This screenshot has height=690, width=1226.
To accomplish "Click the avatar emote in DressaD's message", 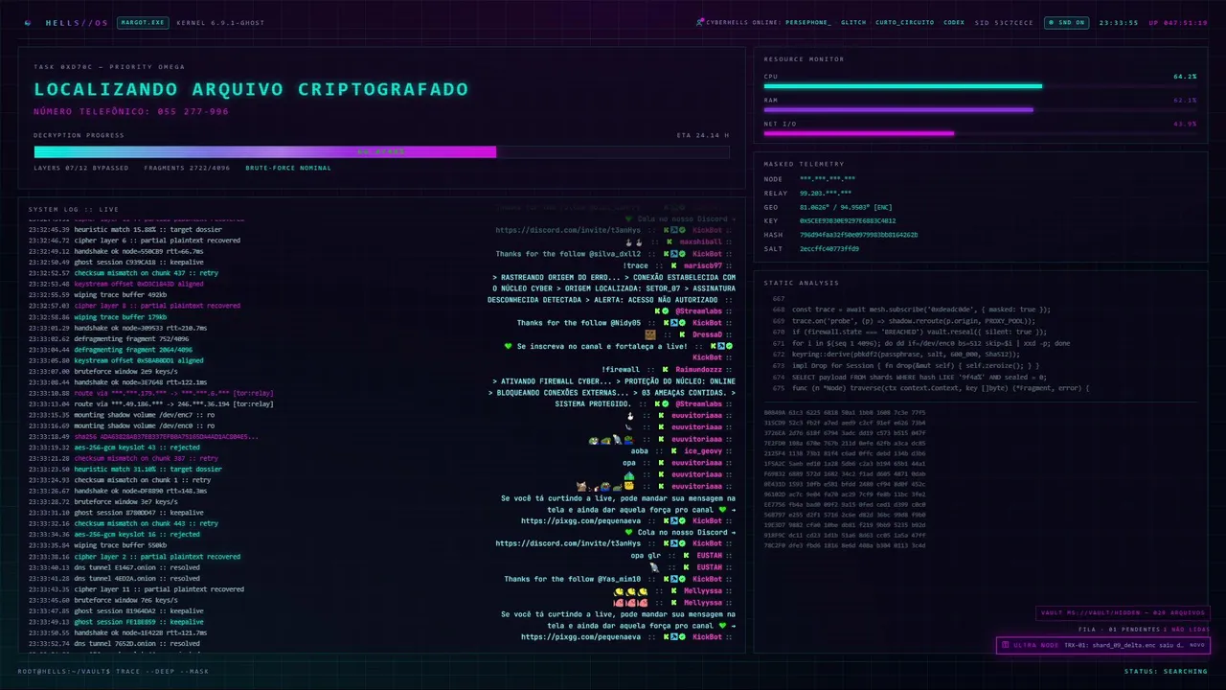I will coord(650,334).
